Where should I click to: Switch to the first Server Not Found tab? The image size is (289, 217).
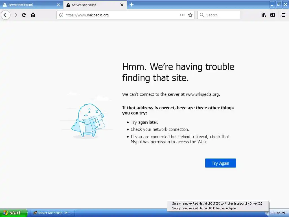32,5
